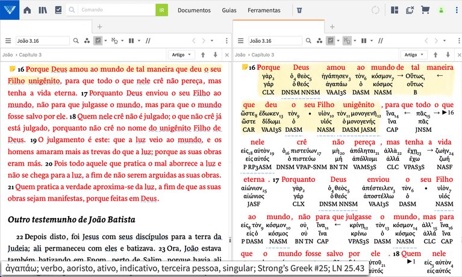The height and width of the screenshot is (277, 462).
Task: Click the sync status circle icon
Action: (x=375, y=10)
